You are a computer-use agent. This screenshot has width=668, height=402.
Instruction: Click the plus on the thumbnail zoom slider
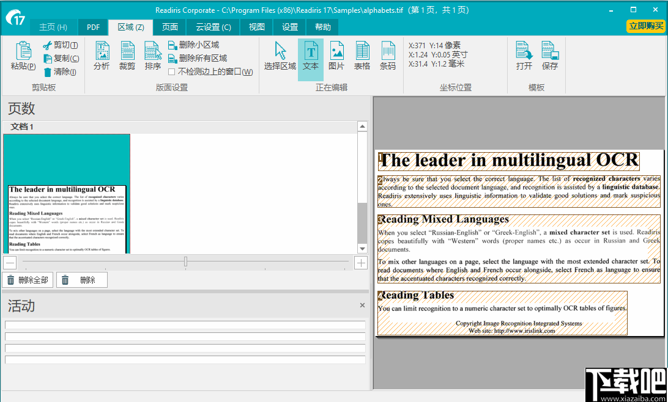[x=361, y=262]
